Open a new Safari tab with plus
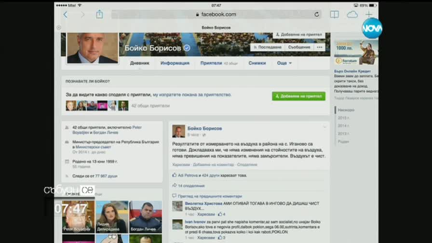The width and height of the screenshot is (432, 243). [369, 14]
